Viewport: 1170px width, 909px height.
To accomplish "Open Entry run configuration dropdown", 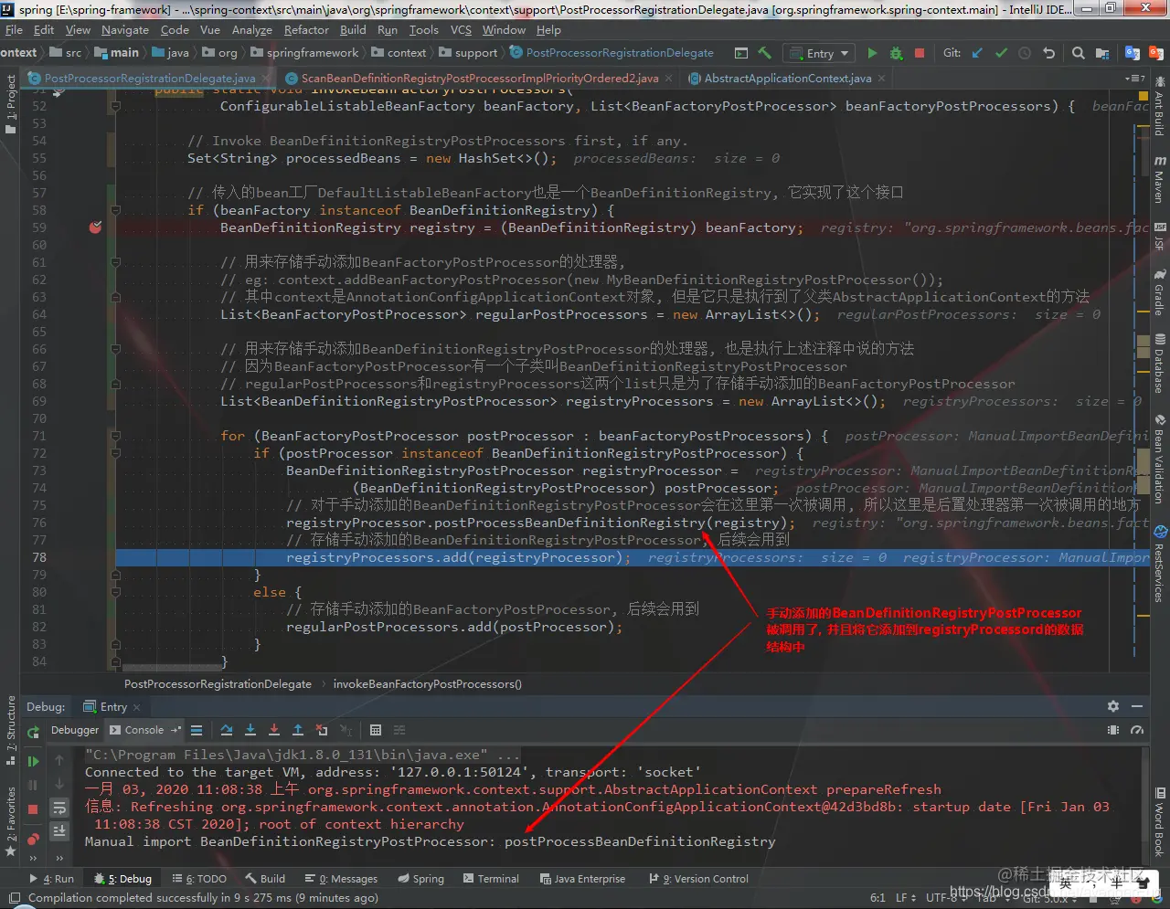I will [x=818, y=53].
